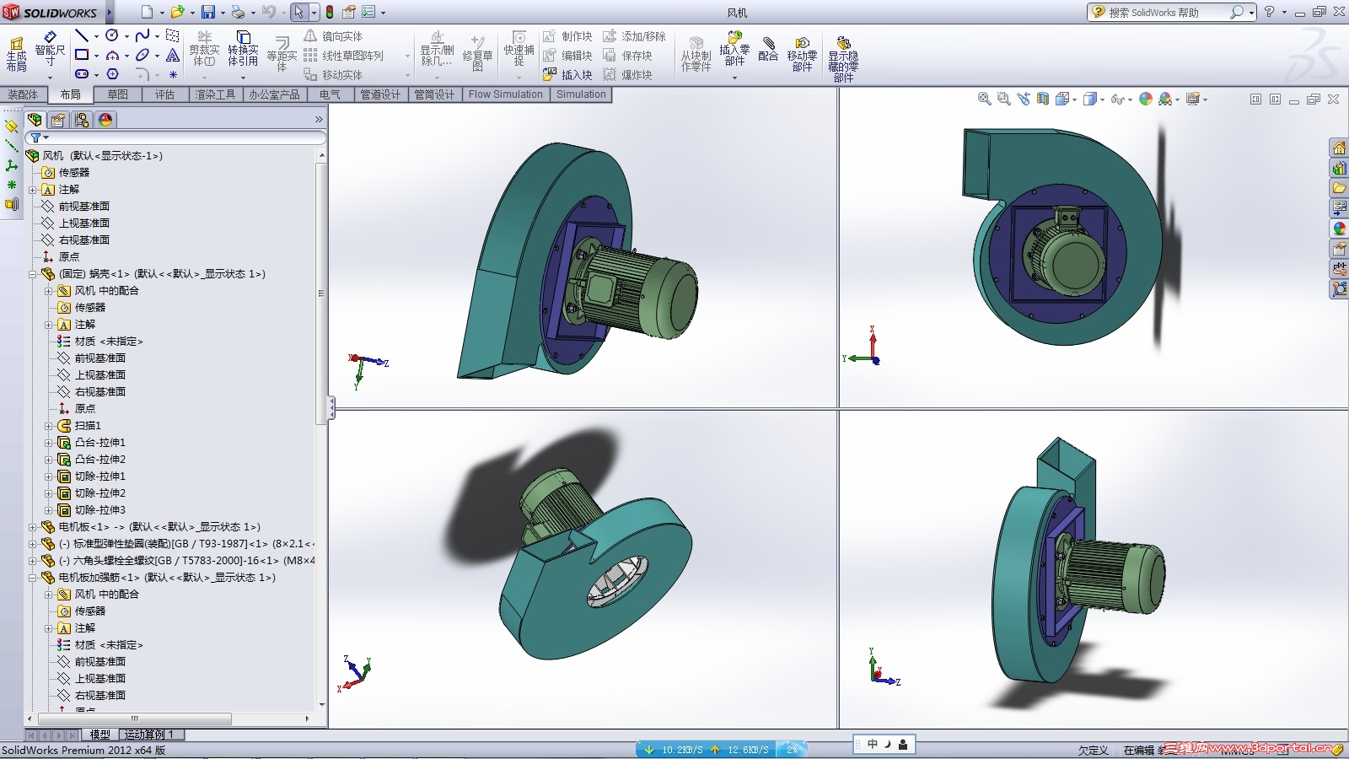This screenshot has width=1349, height=759.
Task: Click the Apply Scene icon in view toolbar
Action: 1167,99
